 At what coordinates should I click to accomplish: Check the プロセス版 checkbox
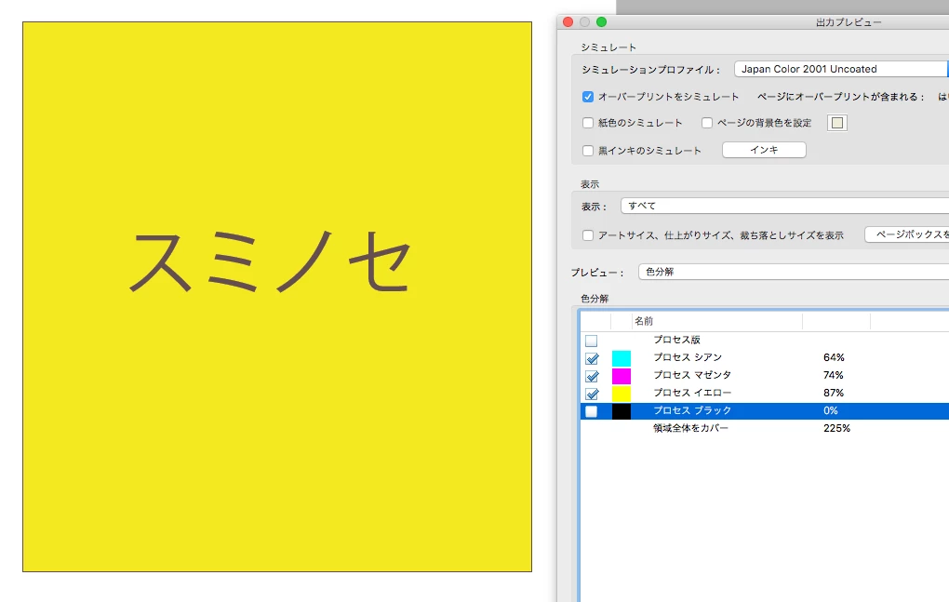coord(592,341)
